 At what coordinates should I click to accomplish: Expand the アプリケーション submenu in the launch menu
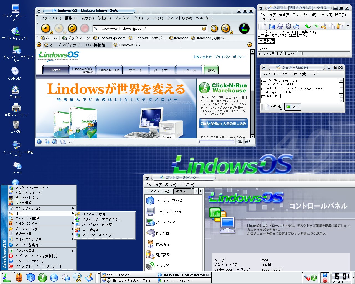click(x=42, y=208)
